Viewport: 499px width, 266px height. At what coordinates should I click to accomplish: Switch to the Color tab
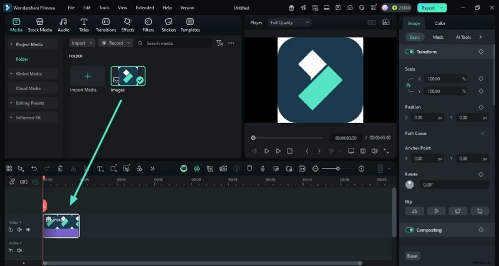[x=440, y=23]
